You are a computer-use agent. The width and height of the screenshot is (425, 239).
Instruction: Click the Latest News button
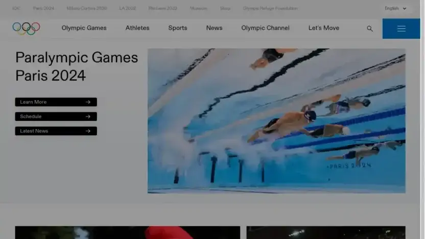click(56, 131)
